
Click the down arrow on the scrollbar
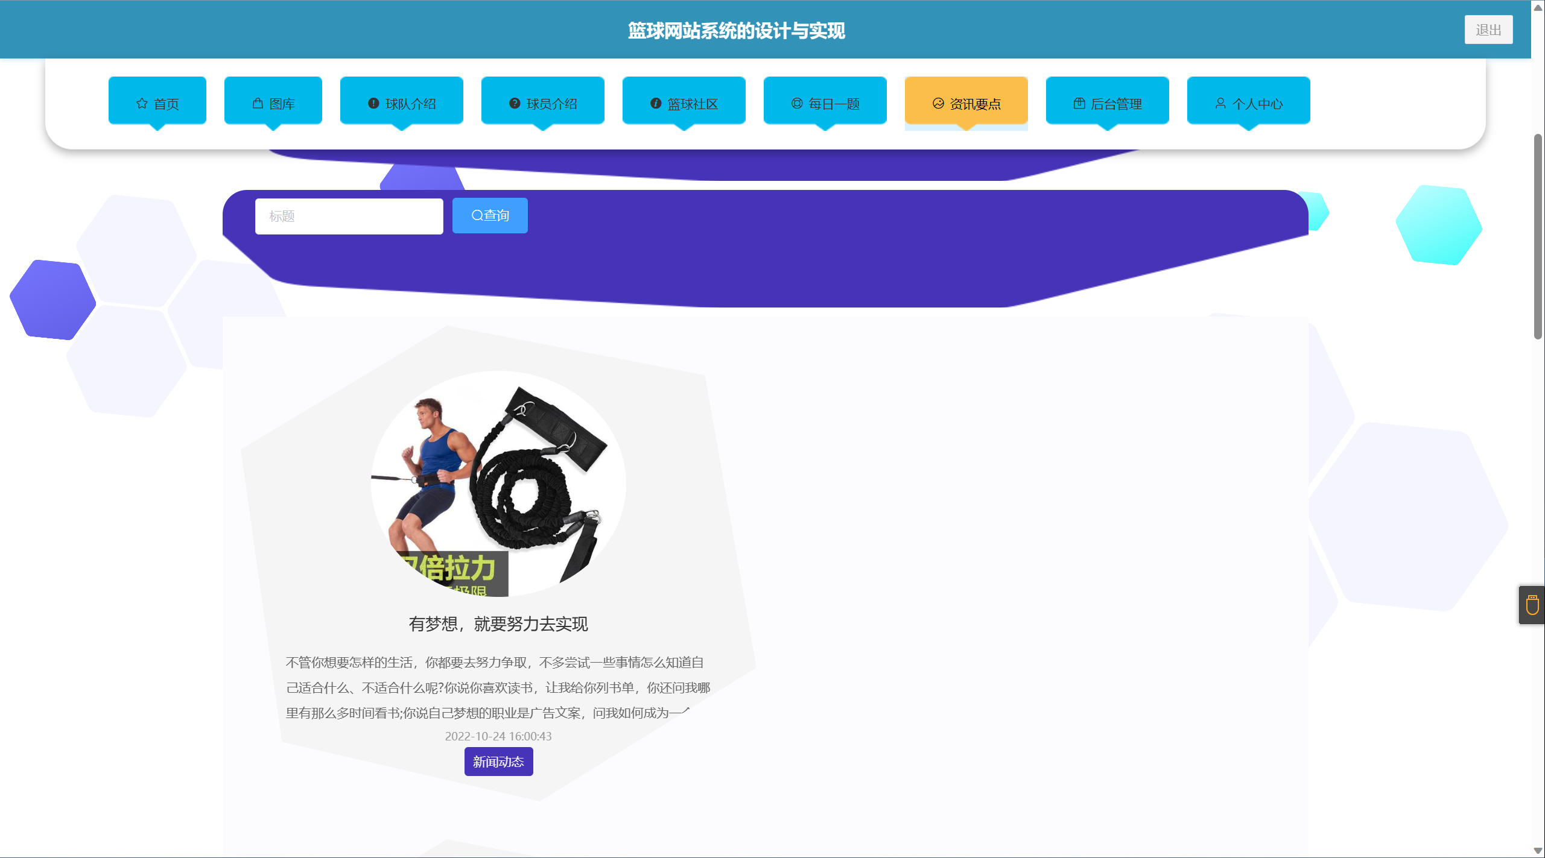coord(1539,851)
